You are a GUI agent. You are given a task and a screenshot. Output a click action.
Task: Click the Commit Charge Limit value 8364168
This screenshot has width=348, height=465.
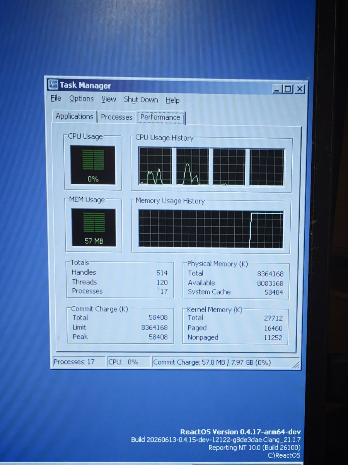point(154,328)
